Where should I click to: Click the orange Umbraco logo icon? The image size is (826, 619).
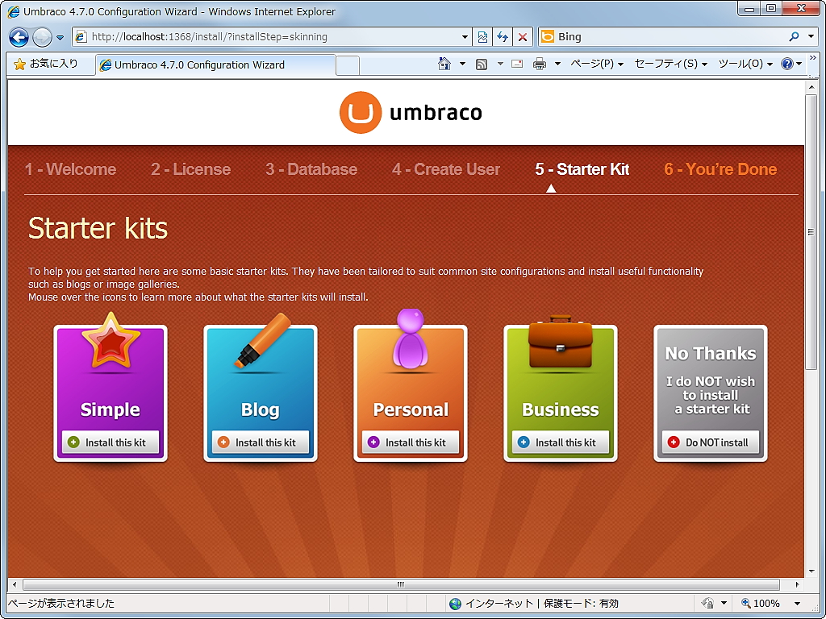click(360, 111)
